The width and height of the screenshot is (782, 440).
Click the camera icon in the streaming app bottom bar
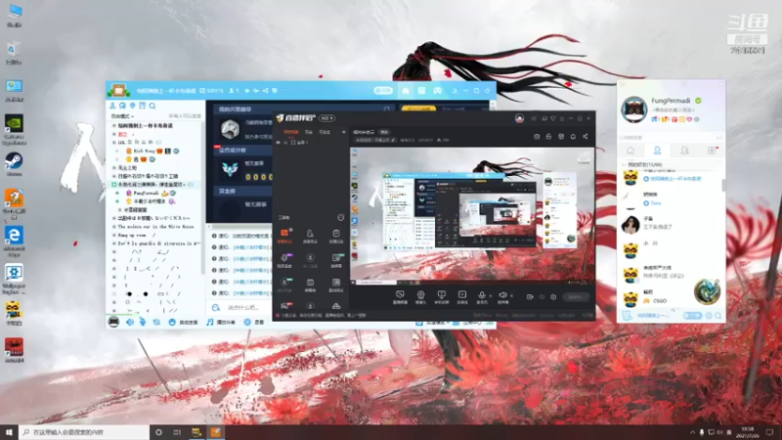pyautogui.click(x=420, y=297)
